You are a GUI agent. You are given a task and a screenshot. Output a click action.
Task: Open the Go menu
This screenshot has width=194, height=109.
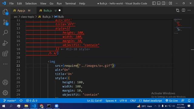click(x=52, y=3)
